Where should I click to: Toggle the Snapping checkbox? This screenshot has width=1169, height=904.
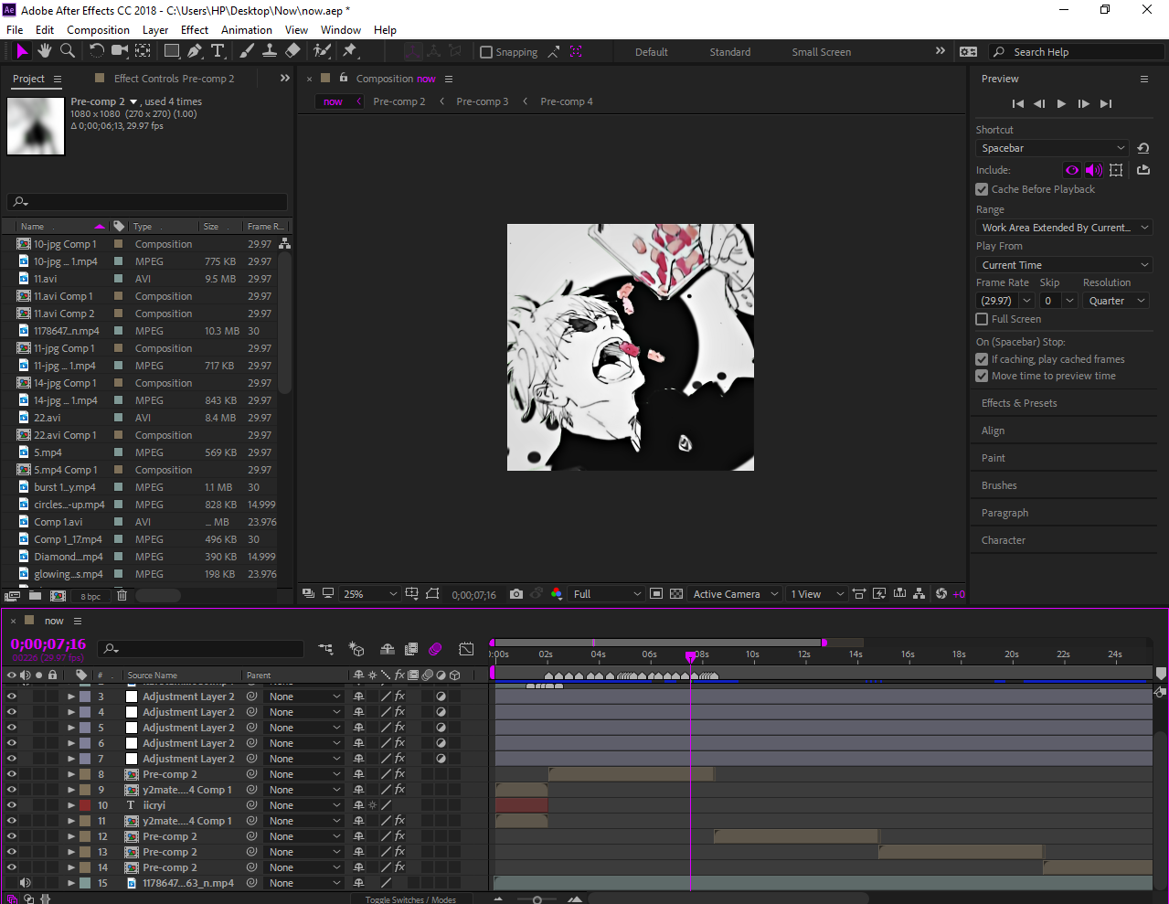coord(486,52)
